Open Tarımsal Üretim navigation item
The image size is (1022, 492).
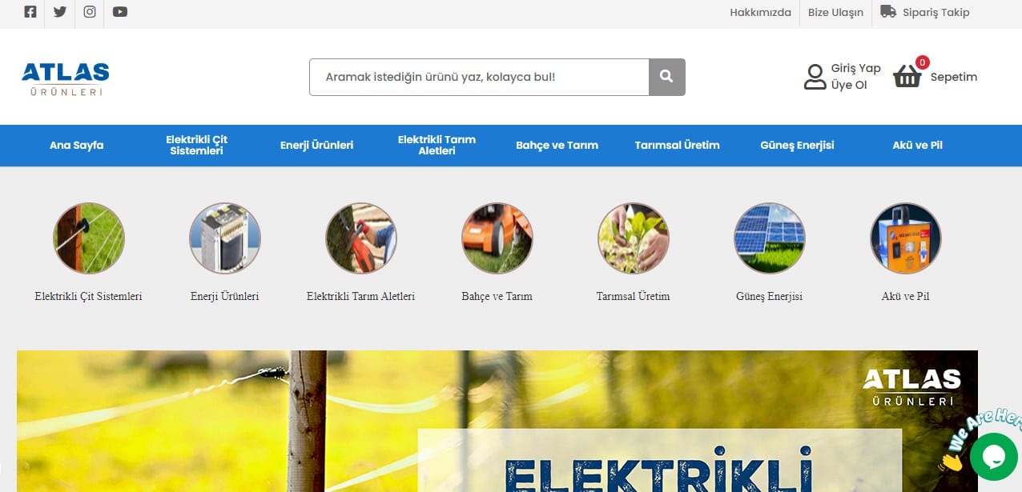(x=678, y=145)
